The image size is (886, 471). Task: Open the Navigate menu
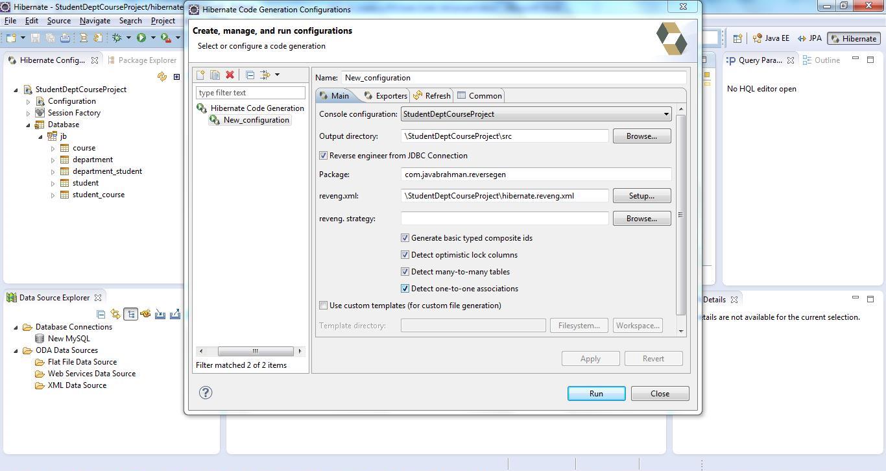95,21
